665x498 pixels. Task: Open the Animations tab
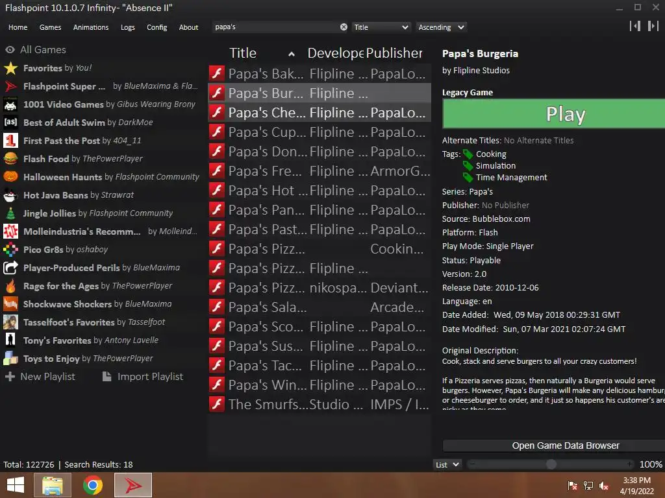coord(91,27)
